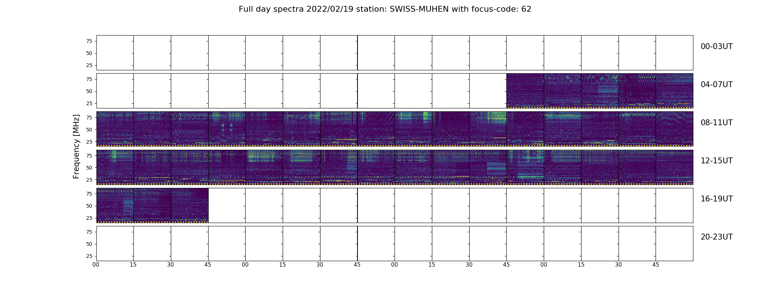Click the 50 tick label of 20-23UT row
This screenshot has height=293, width=770.
(x=89, y=244)
